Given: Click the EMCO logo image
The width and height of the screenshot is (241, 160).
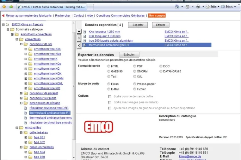Looking at the screenshot, I should tap(99, 127).
